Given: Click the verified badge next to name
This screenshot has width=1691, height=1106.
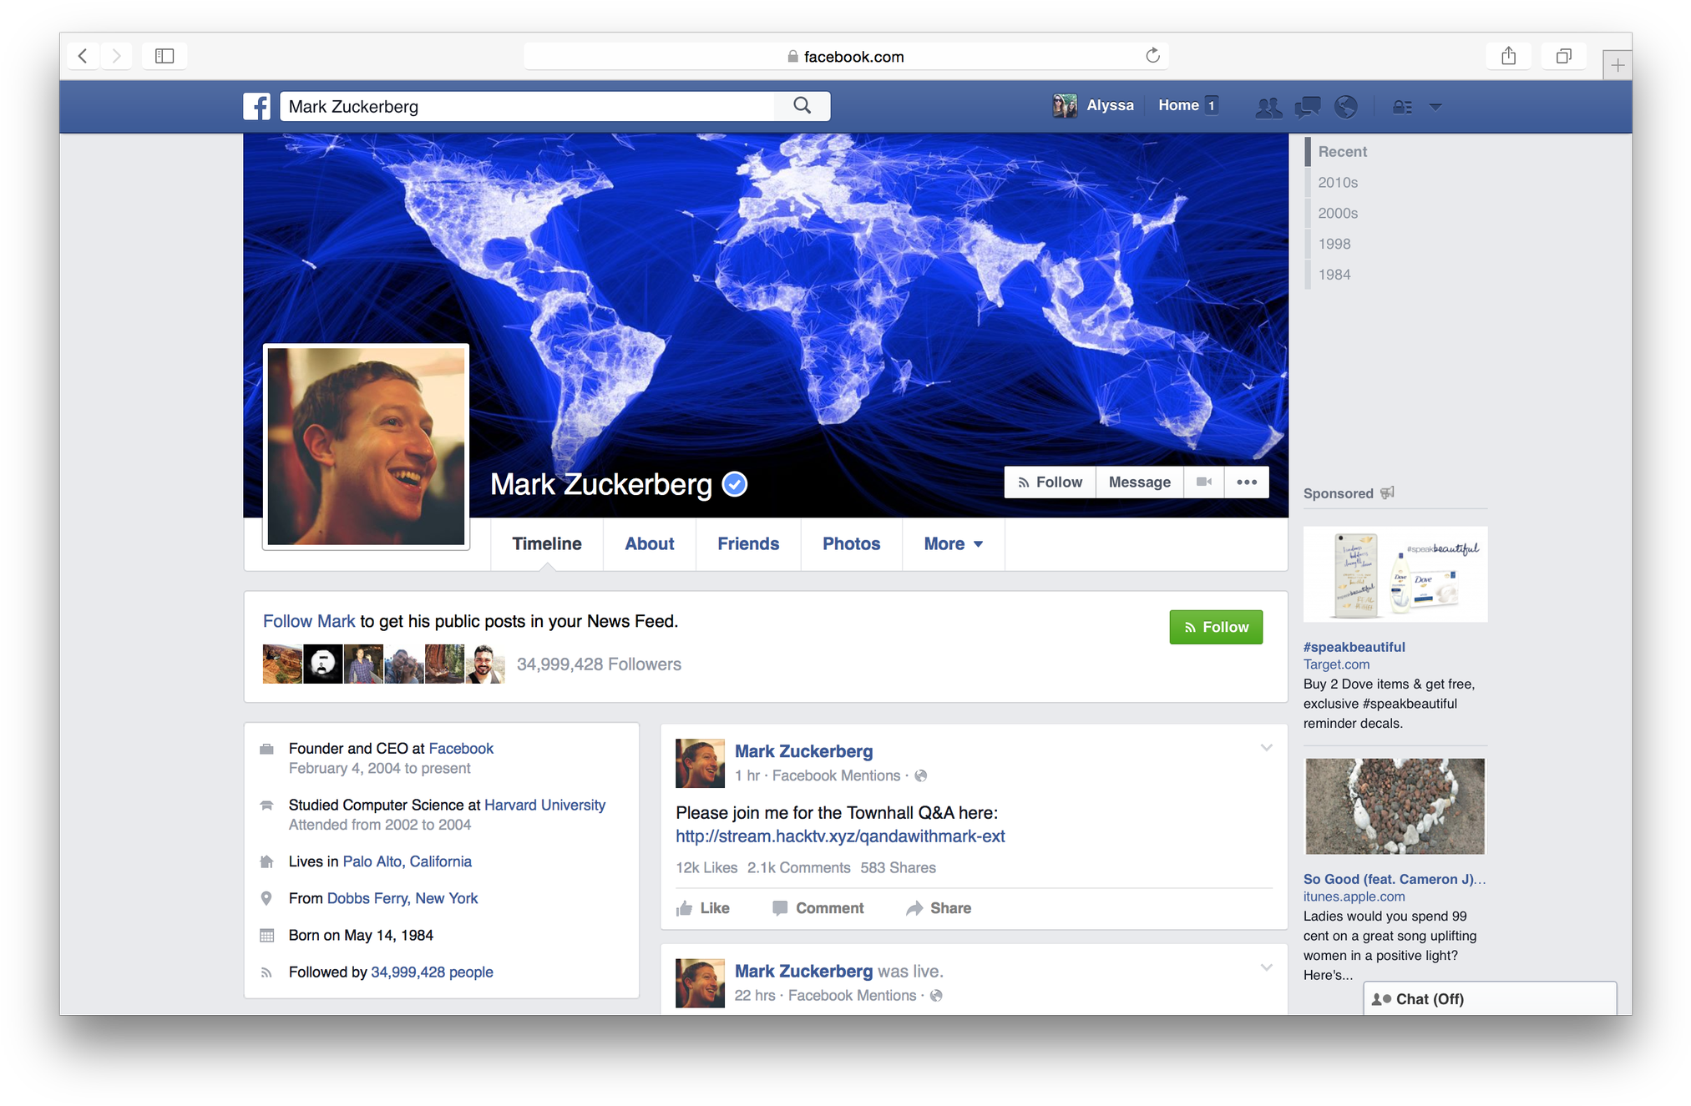Looking at the screenshot, I should [x=735, y=484].
